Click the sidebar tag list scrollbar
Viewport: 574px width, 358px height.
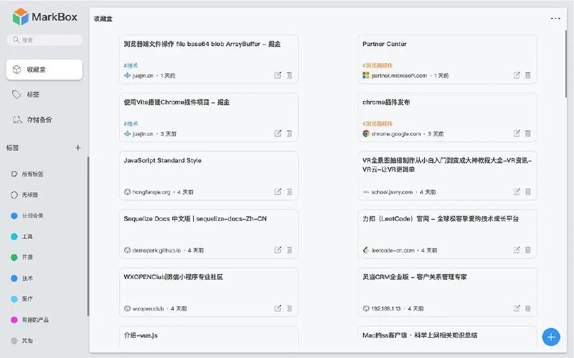[88, 237]
